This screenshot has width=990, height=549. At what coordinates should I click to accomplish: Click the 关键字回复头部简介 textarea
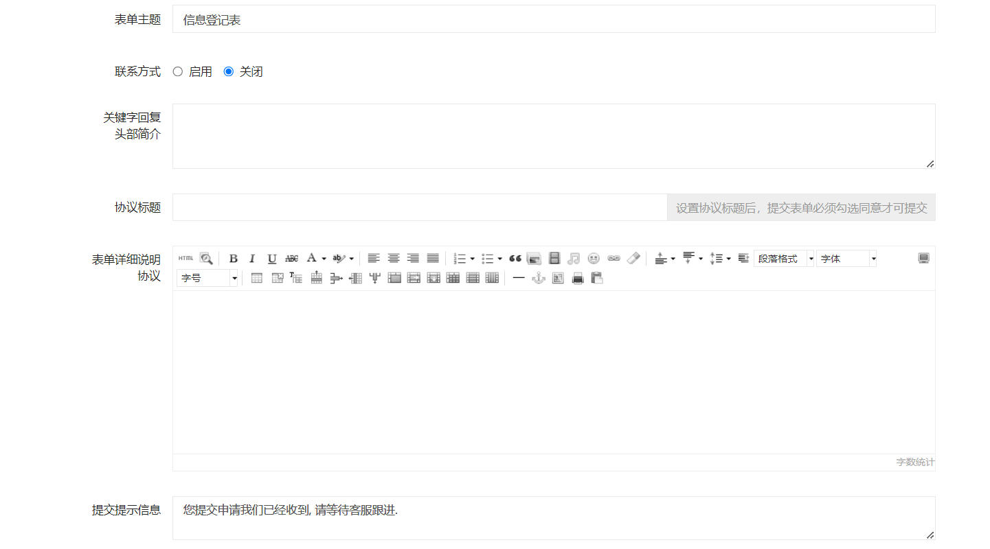click(x=554, y=136)
